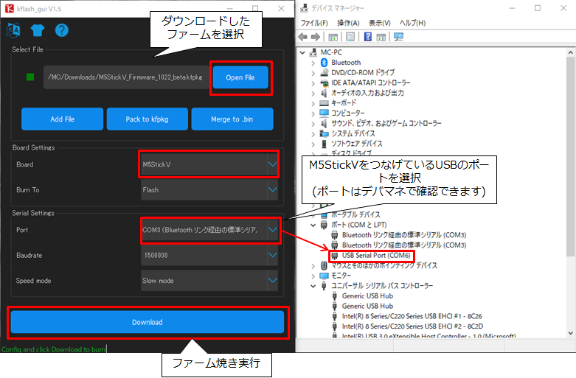Open the help question mark icon in kflash_gui
Screen dimensions: 576x378
pyautogui.click(x=62, y=30)
